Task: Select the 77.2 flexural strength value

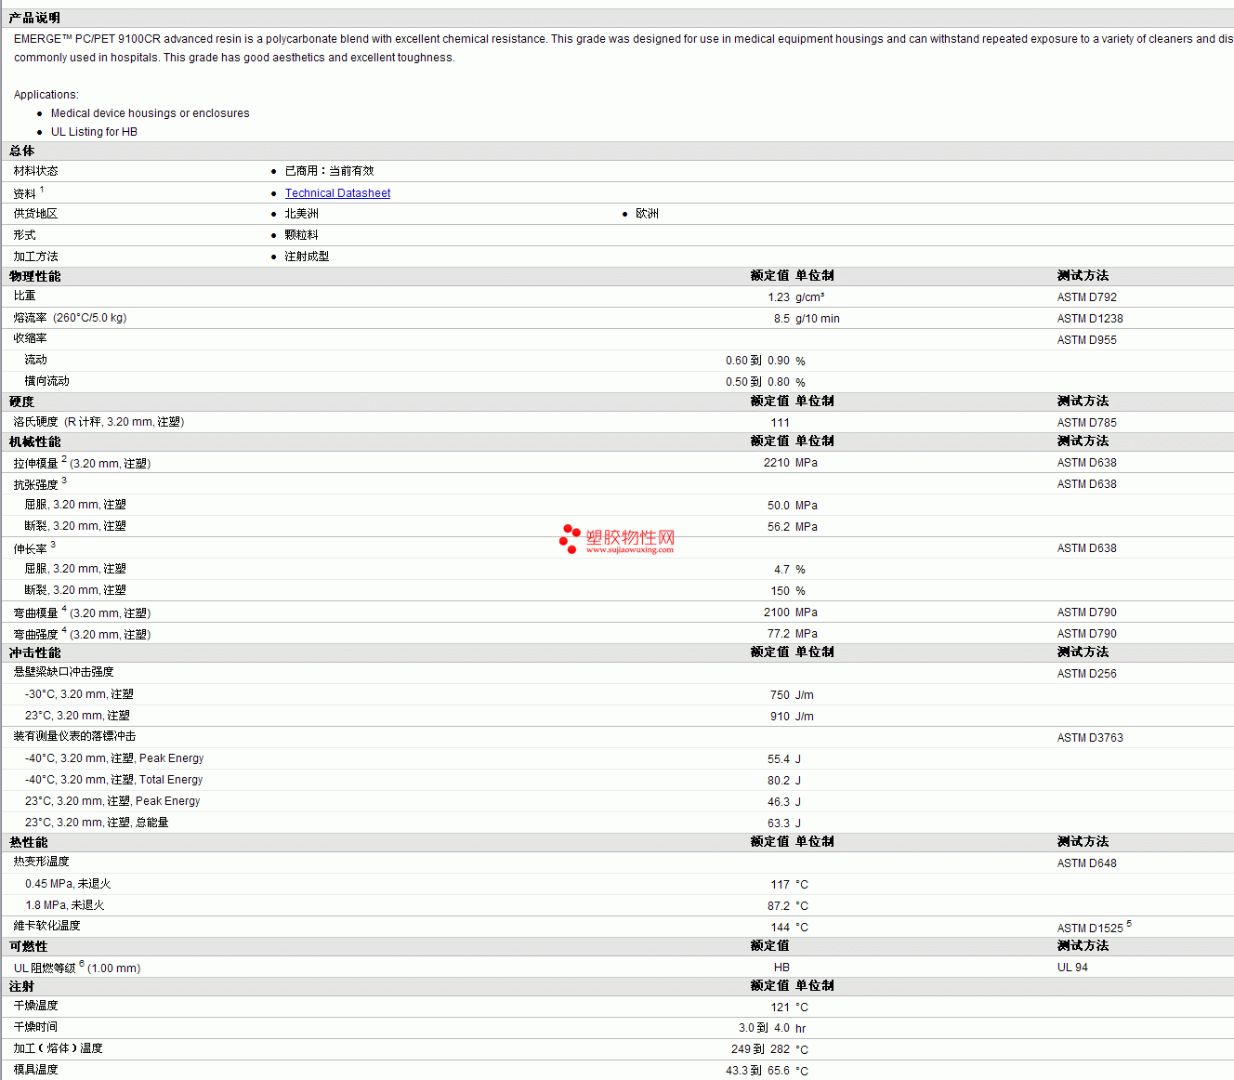Action: 779,634
